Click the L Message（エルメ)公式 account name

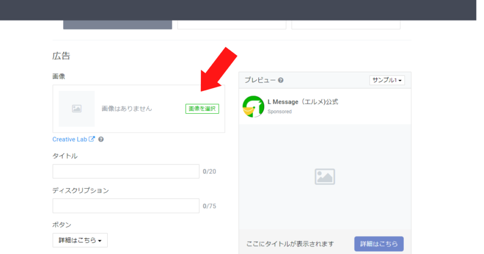pyautogui.click(x=303, y=102)
